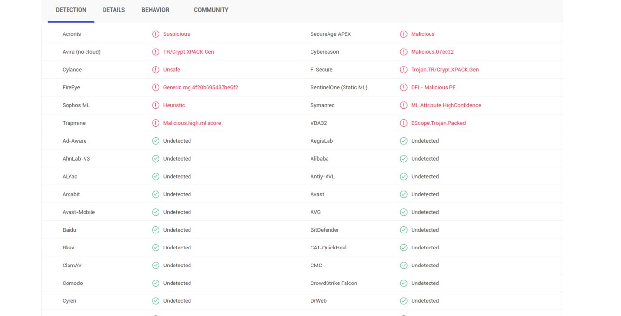Click the green check icon for Avast

pos(403,194)
